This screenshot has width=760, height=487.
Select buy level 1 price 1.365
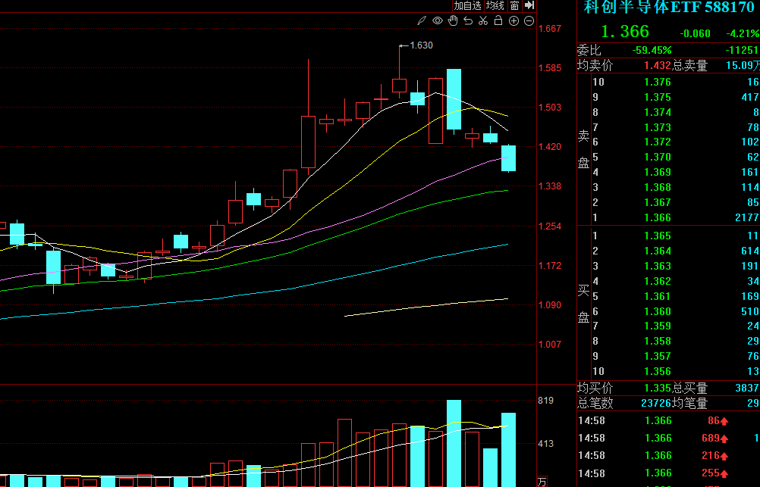(x=657, y=236)
